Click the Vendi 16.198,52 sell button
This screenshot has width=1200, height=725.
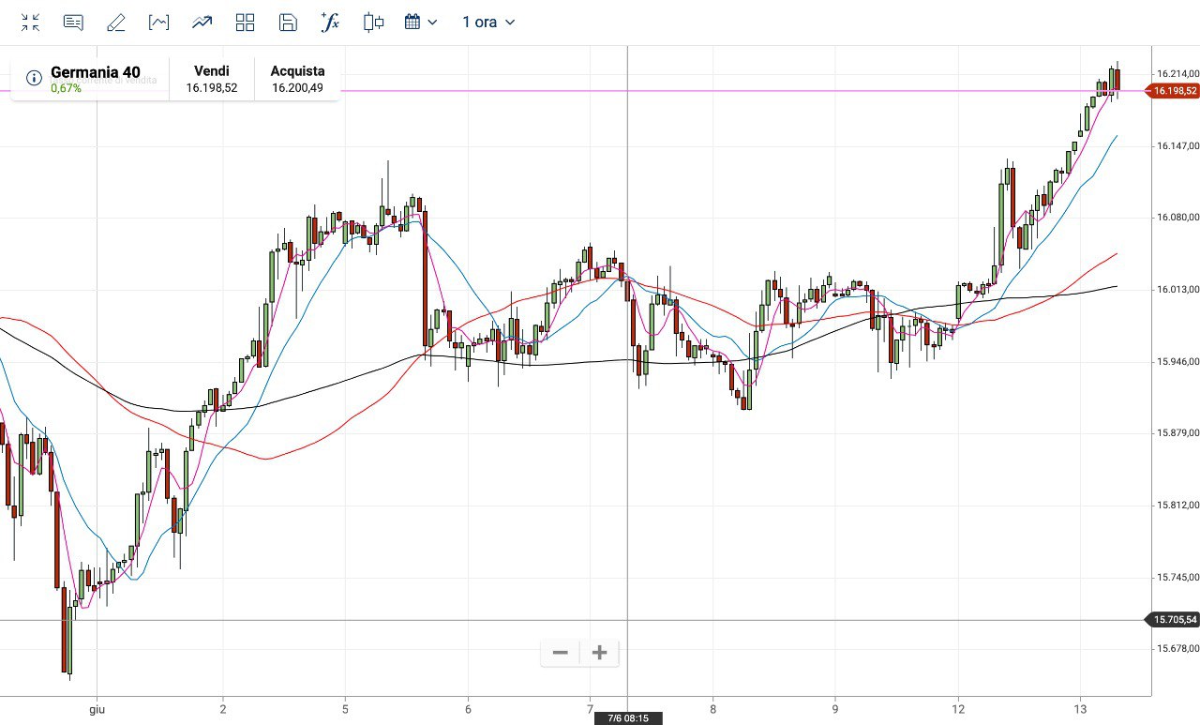(x=212, y=79)
